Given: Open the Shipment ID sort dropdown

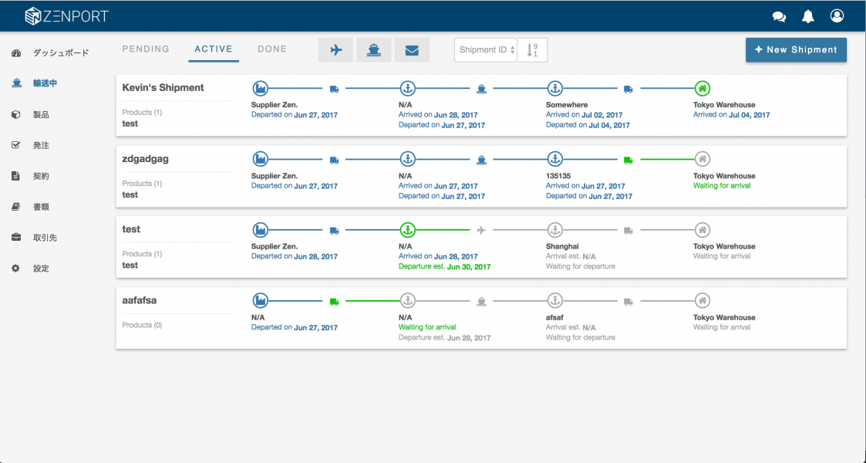Looking at the screenshot, I should pyautogui.click(x=486, y=50).
